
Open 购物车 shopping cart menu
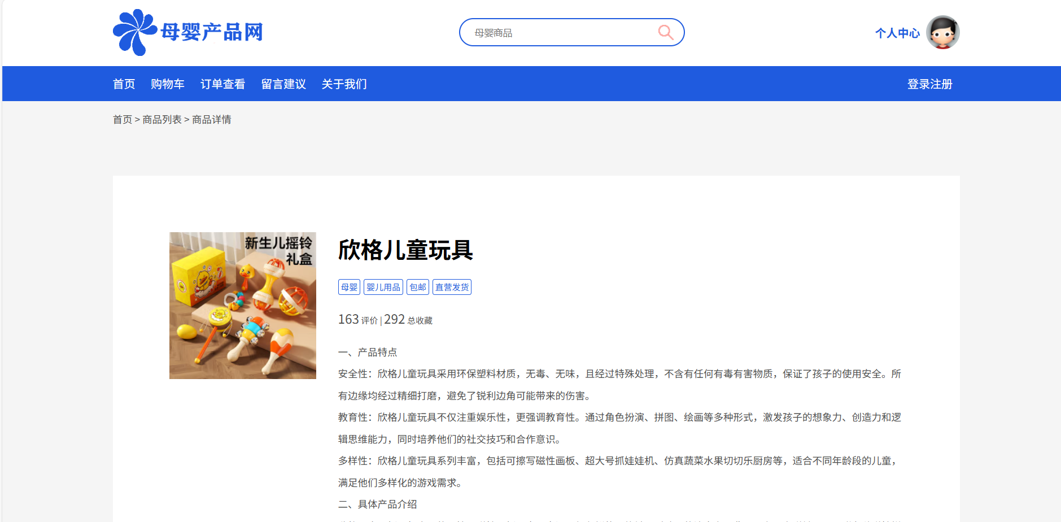click(167, 84)
